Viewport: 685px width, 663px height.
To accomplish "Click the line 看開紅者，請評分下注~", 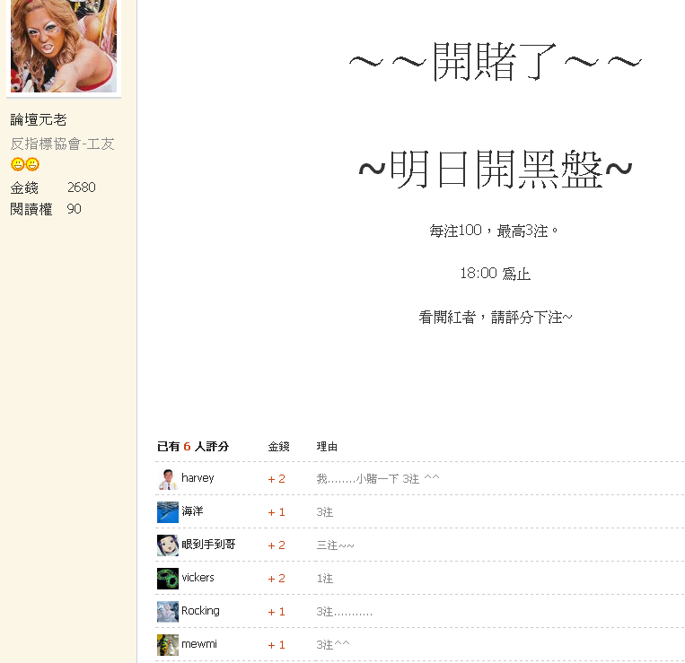I will pyautogui.click(x=495, y=317).
